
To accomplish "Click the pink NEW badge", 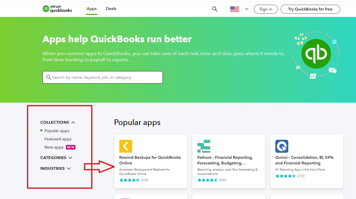I will pyautogui.click(x=71, y=147).
